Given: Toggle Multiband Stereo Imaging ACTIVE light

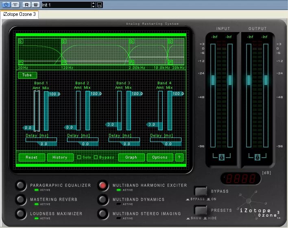Looking at the screenshot, I should [119, 218].
